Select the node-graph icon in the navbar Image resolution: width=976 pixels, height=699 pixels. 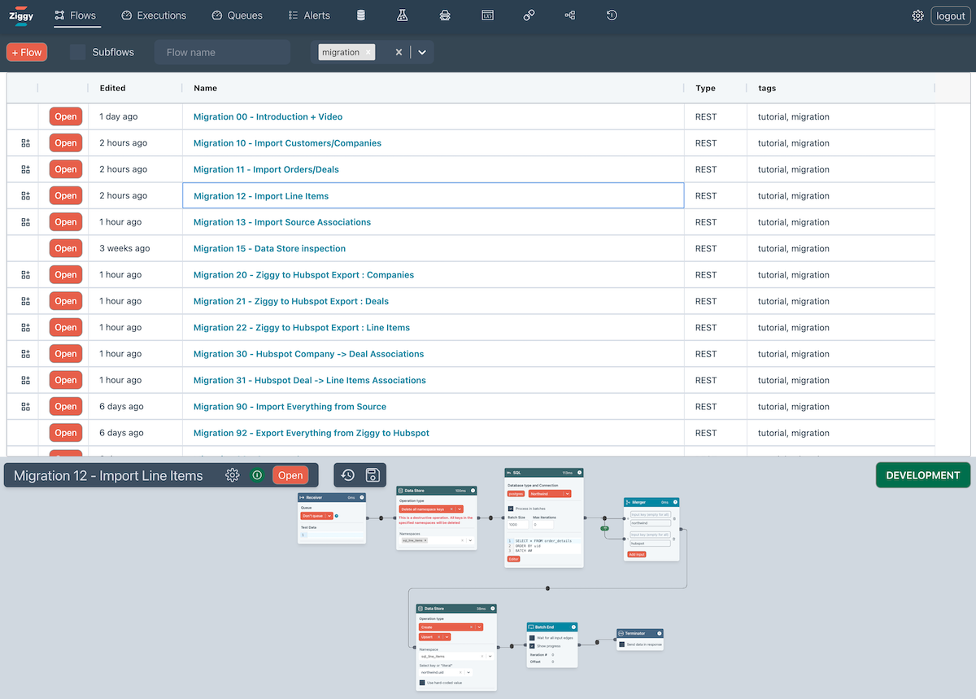pyautogui.click(x=569, y=15)
